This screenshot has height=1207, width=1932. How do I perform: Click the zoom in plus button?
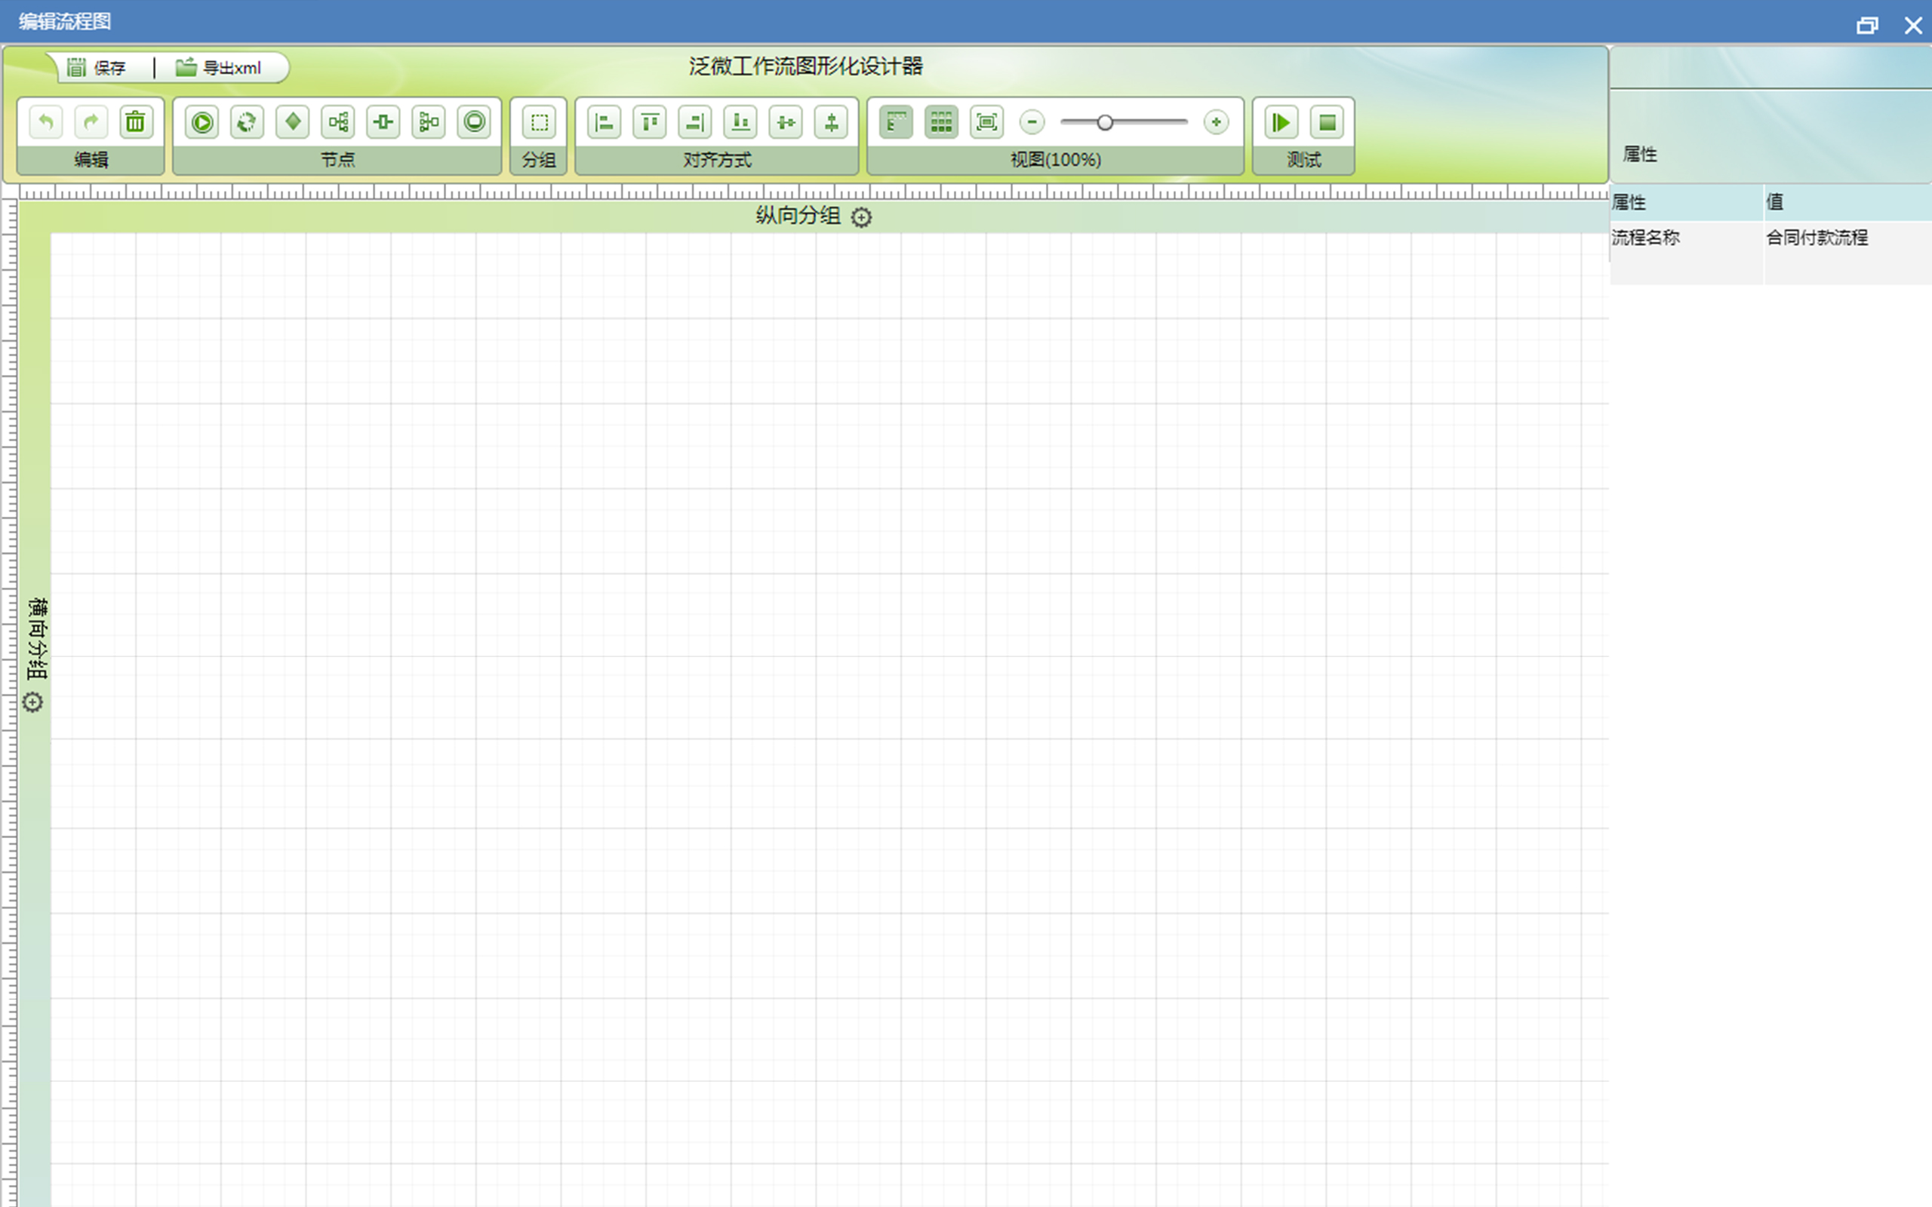tap(1216, 122)
